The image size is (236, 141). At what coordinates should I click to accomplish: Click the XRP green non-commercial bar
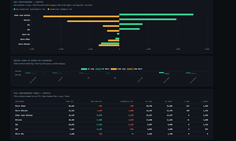tap(129, 29)
